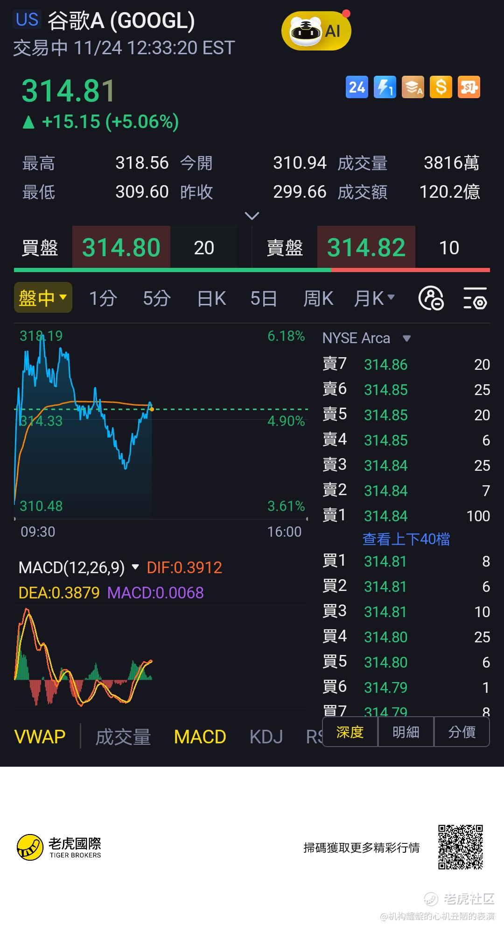Screen dimensions: 504x928
Task: Tap the 成交量 3816萬 value
Action: pyautogui.click(x=452, y=163)
